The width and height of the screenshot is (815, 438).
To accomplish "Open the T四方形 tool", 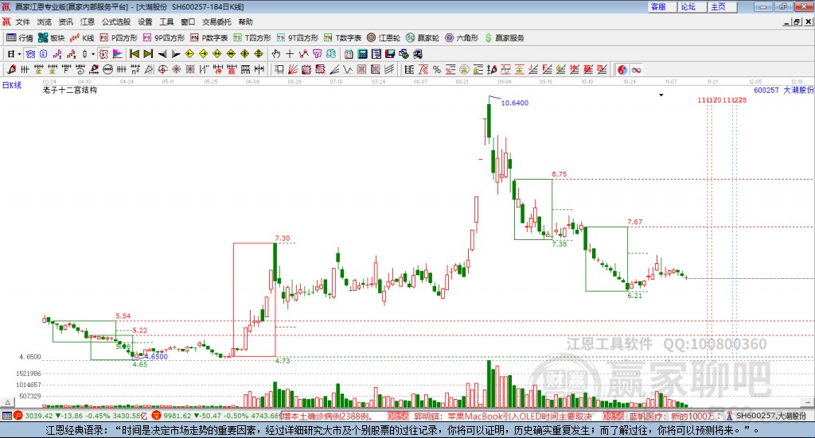I will tap(252, 38).
